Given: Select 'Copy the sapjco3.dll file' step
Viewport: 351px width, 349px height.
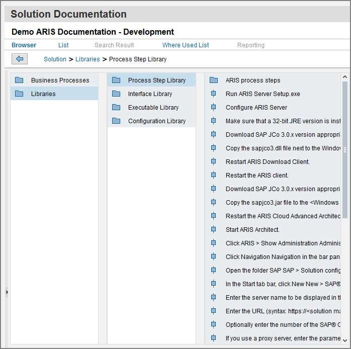Looking at the screenshot, I should 273,148.
